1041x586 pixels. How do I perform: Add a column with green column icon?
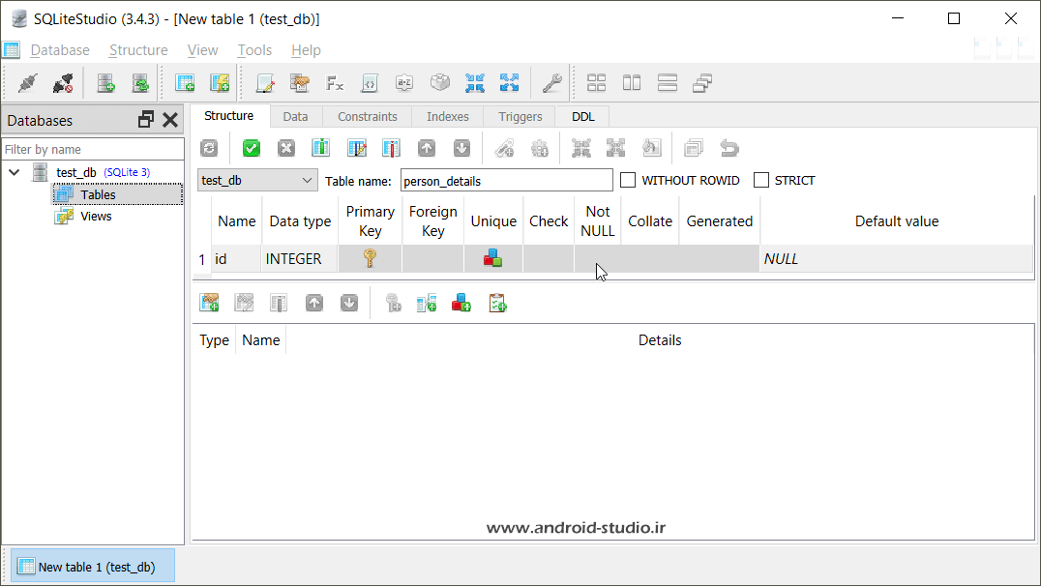click(x=320, y=148)
